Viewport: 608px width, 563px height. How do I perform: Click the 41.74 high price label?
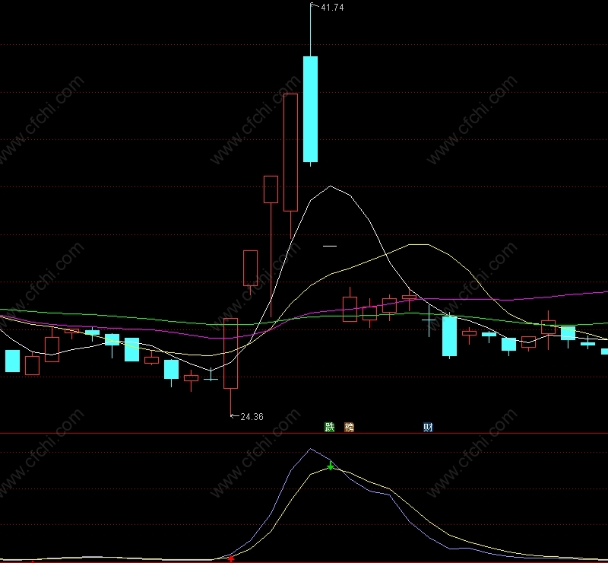click(332, 8)
